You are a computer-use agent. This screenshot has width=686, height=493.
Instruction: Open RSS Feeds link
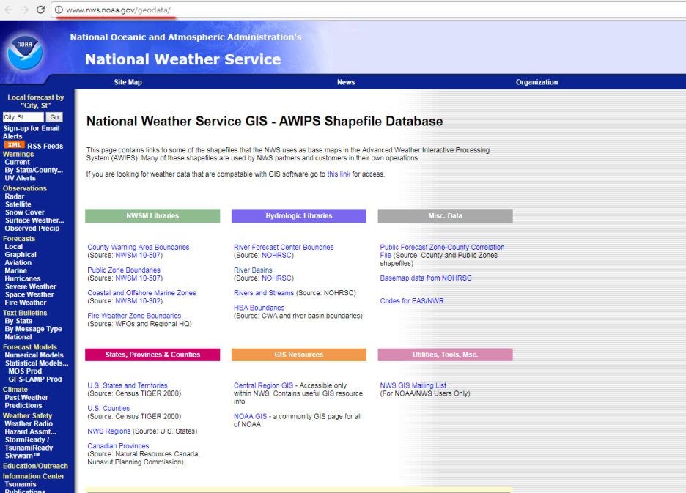45,146
